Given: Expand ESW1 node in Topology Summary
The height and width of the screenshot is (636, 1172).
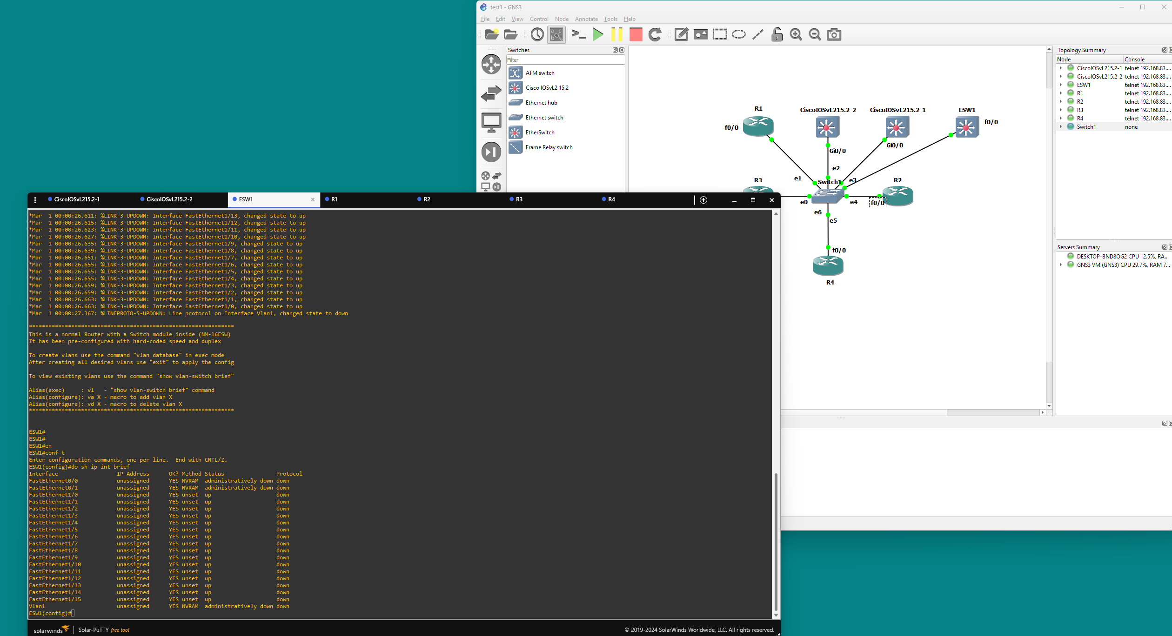Looking at the screenshot, I should coord(1061,85).
